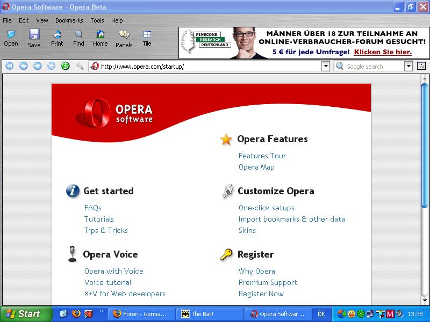The height and width of the screenshot is (322, 430).
Task: Switch to 'Foren - Germa...' taskbar window
Action: point(141,314)
